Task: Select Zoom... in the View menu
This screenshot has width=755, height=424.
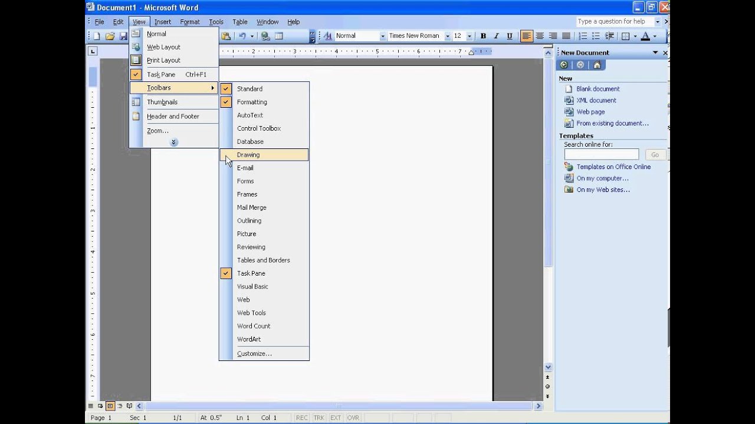Action: (174, 131)
